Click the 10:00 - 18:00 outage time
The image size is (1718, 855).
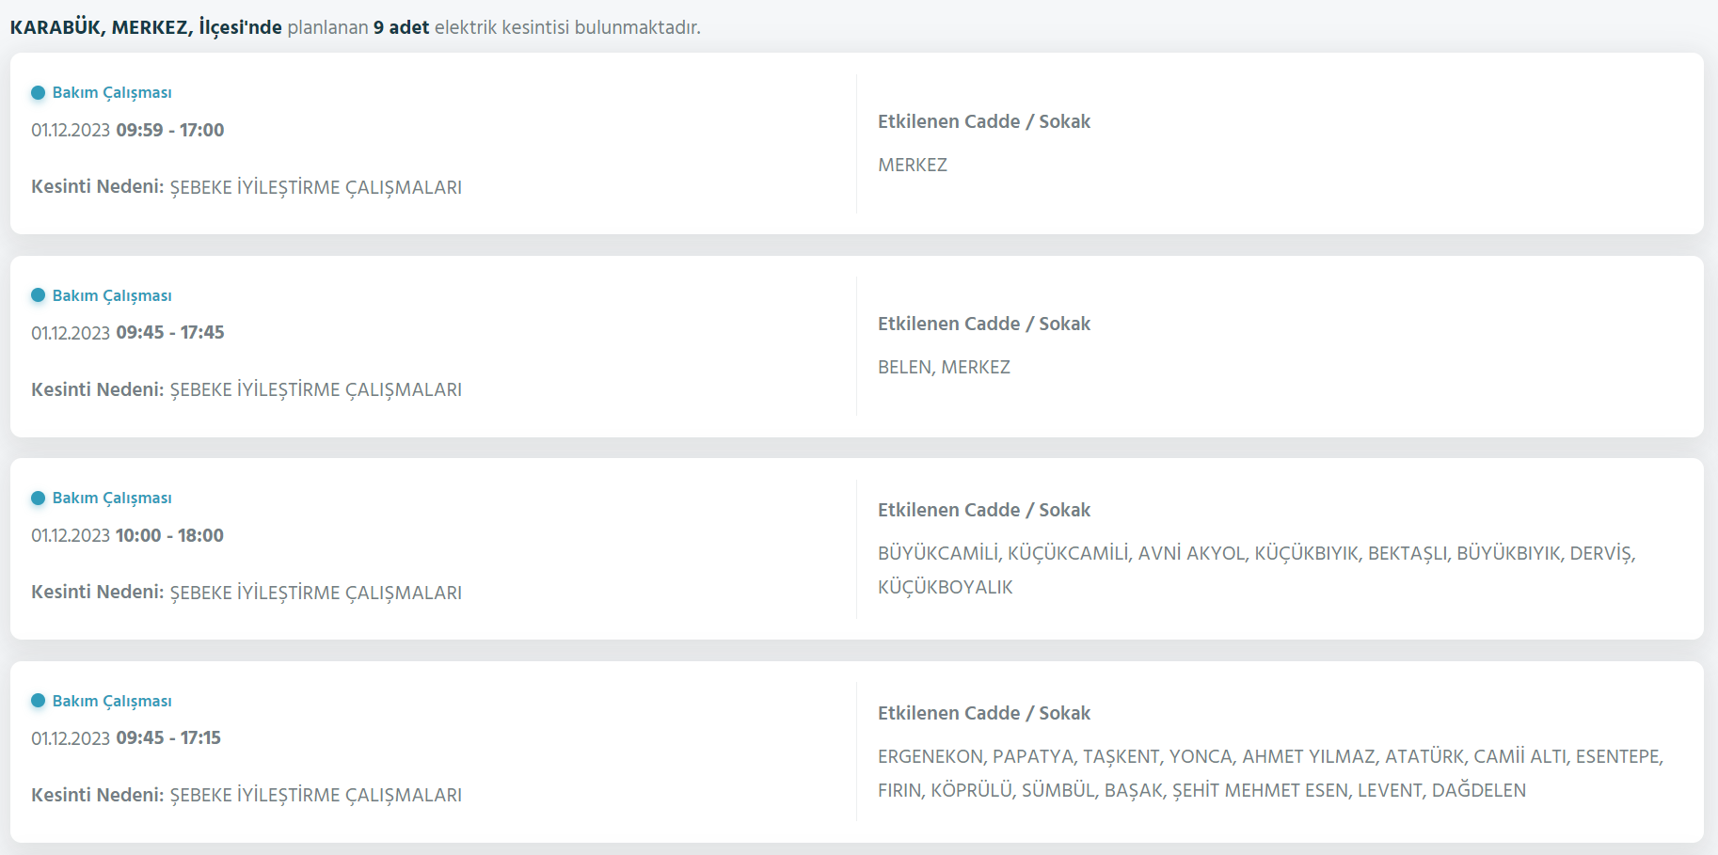tap(169, 535)
